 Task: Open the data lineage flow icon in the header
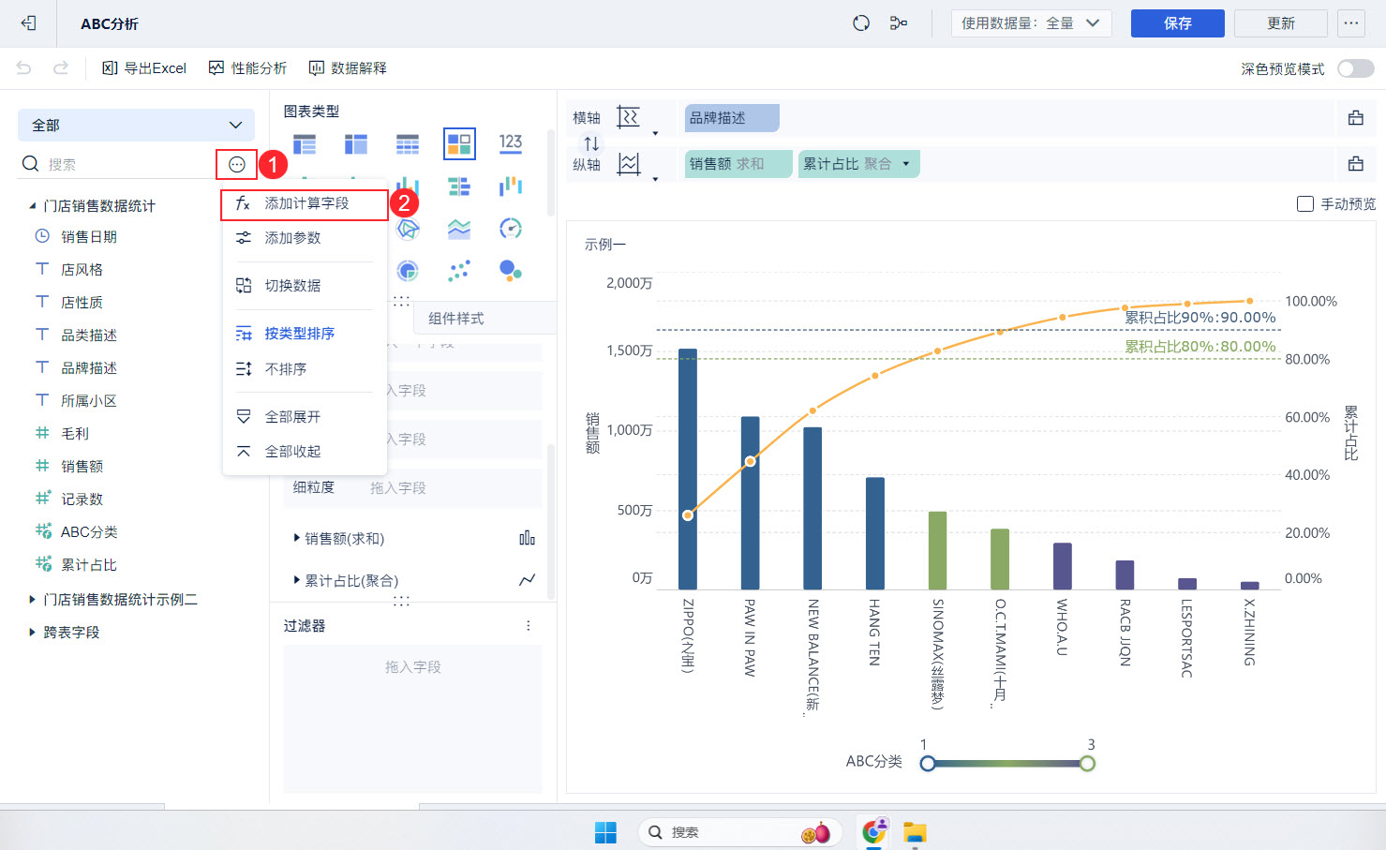point(899,23)
